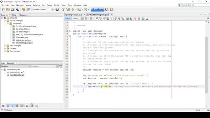The image size is (210, 118).
Task: Toggle Rectangular Selection editor icon
Action: tap(111, 18)
